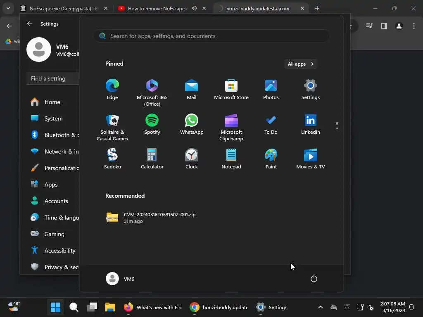Switch to Firefox What's new window
423x317 pixels.
153,307
